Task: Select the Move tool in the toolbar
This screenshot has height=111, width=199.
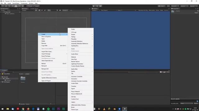Action: pos(6,6)
